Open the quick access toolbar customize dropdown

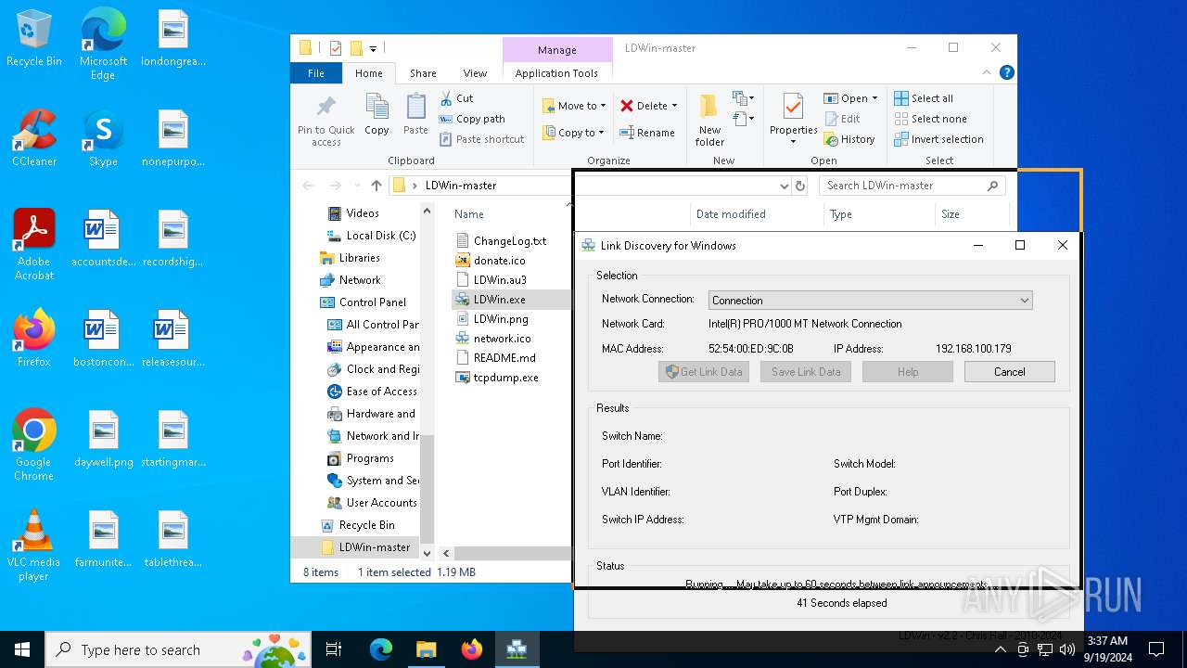pos(374,48)
